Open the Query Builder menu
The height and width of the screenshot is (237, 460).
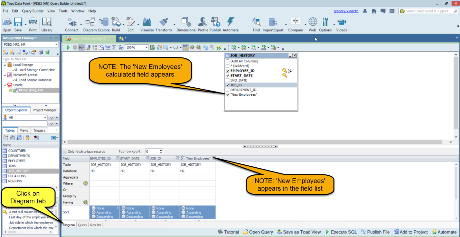[x=33, y=11]
